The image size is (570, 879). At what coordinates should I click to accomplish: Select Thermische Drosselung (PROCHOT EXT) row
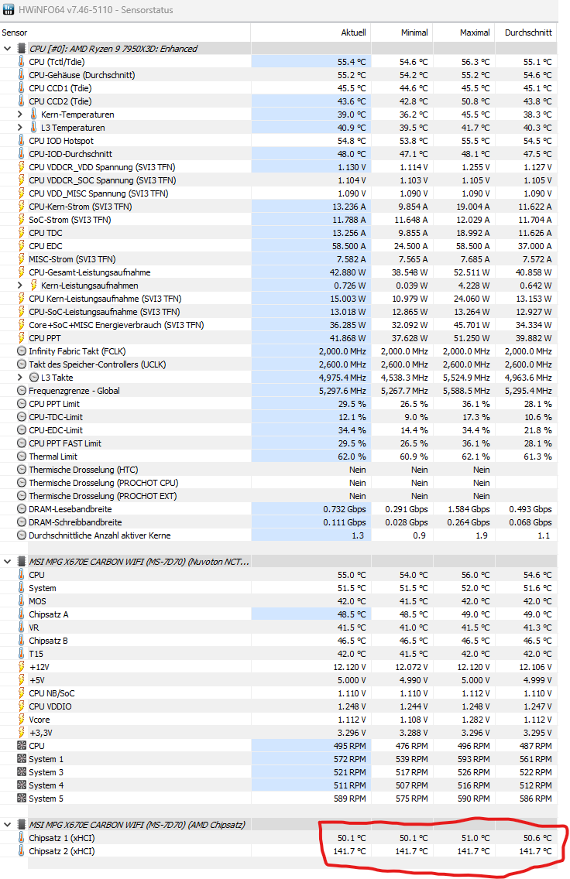[279, 496]
